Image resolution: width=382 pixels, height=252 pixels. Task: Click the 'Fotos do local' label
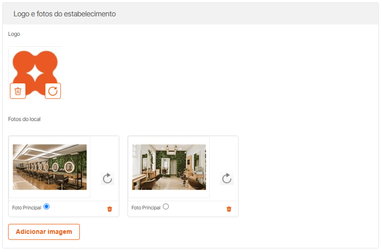(x=25, y=119)
